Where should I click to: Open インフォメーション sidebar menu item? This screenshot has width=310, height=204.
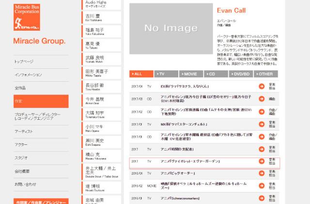41,75
